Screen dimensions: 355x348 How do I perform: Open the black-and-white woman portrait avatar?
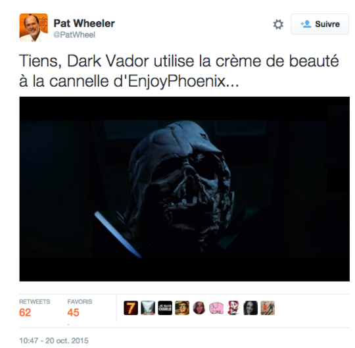point(250,308)
